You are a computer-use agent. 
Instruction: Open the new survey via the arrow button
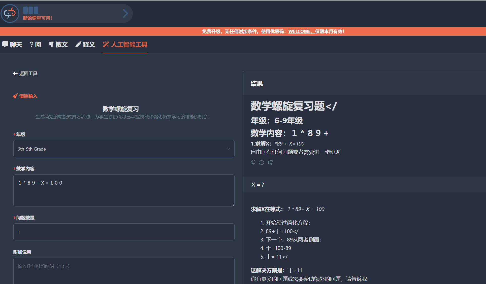125,13
